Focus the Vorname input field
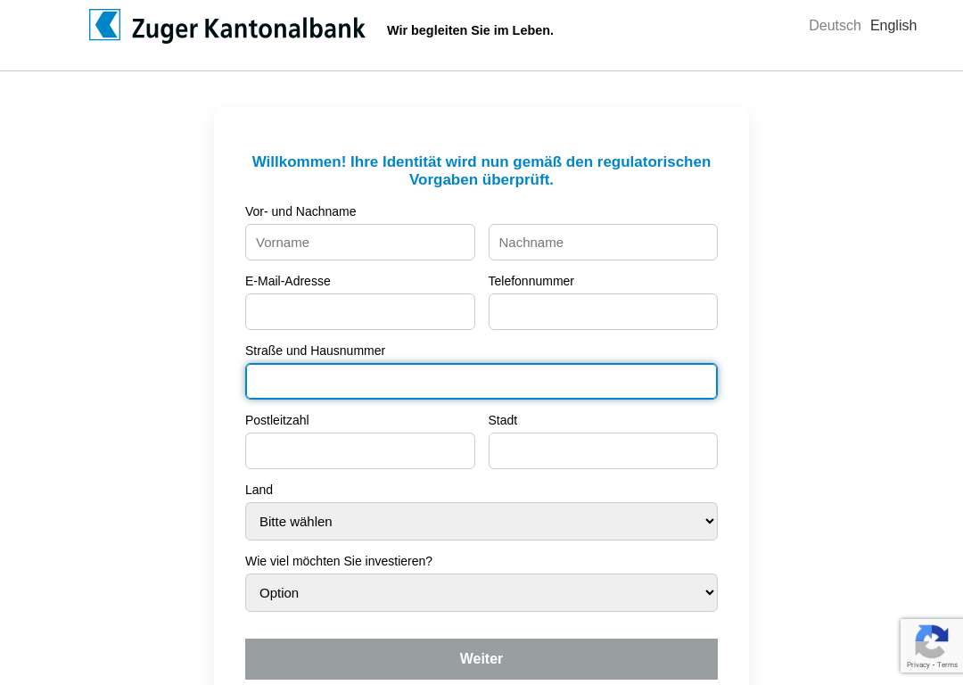The height and width of the screenshot is (685, 963). tap(360, 242)
